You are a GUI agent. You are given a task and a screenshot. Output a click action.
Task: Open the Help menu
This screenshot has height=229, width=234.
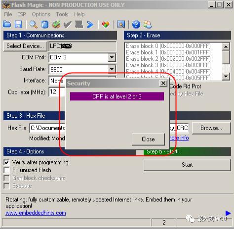point(79,14)
